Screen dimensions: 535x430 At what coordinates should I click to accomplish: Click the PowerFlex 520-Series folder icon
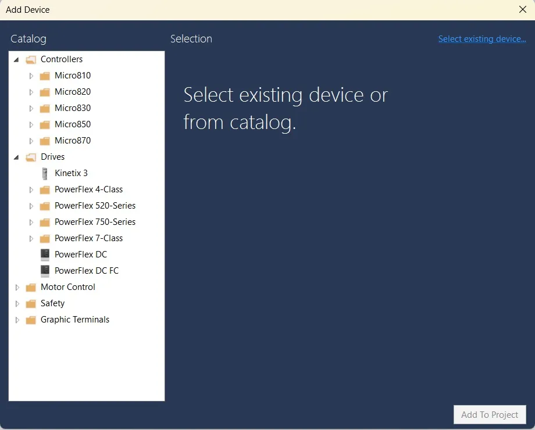click(45, 205)
